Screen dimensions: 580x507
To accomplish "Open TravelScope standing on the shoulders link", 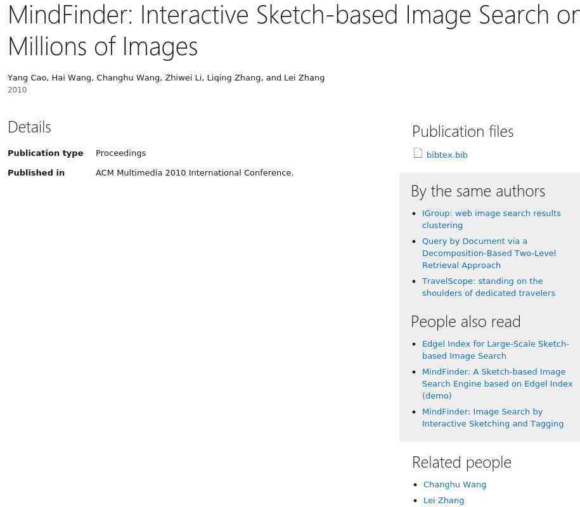I will pos(488,287).
